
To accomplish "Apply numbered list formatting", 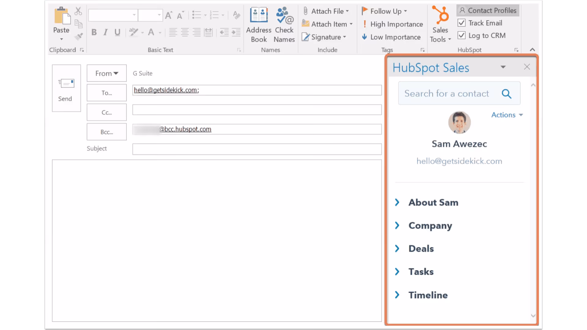I will click(214, 15).
